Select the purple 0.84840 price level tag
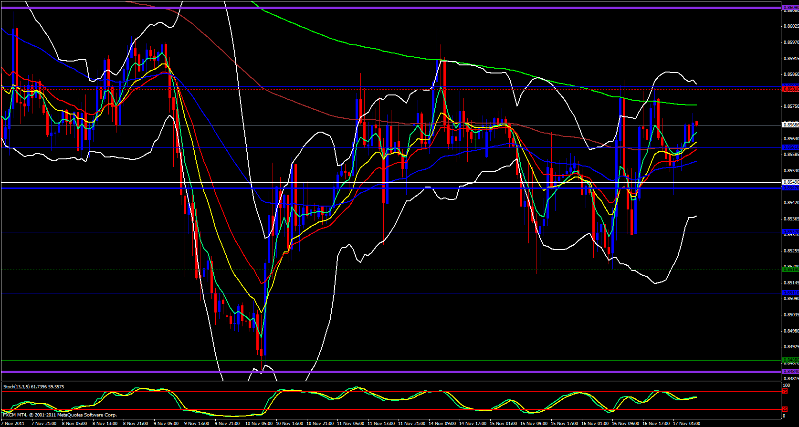The width and height of the screenshot is (799, 427). pyautogui.click(x=790, y=372)
